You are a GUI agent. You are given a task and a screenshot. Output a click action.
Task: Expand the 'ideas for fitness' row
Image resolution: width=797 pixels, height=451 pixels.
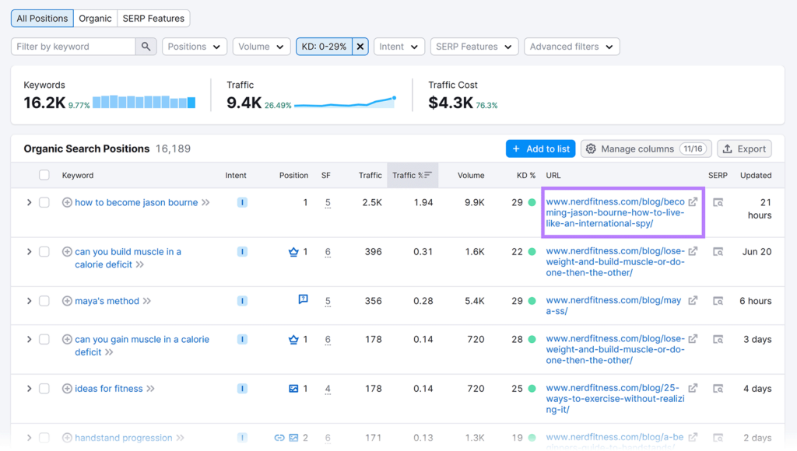coord(29,389)
